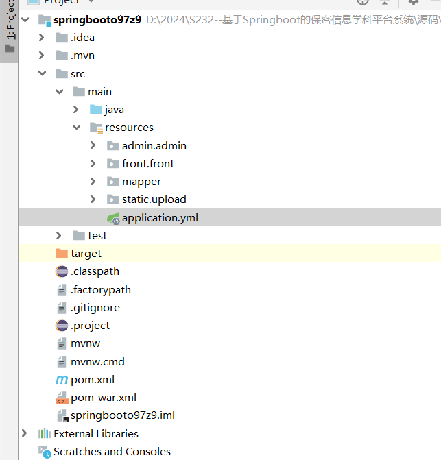Image resolution: width=441 pixels, height=460 pixels.
Task: Click the orange target folder icon
Action: click(61, 254)
